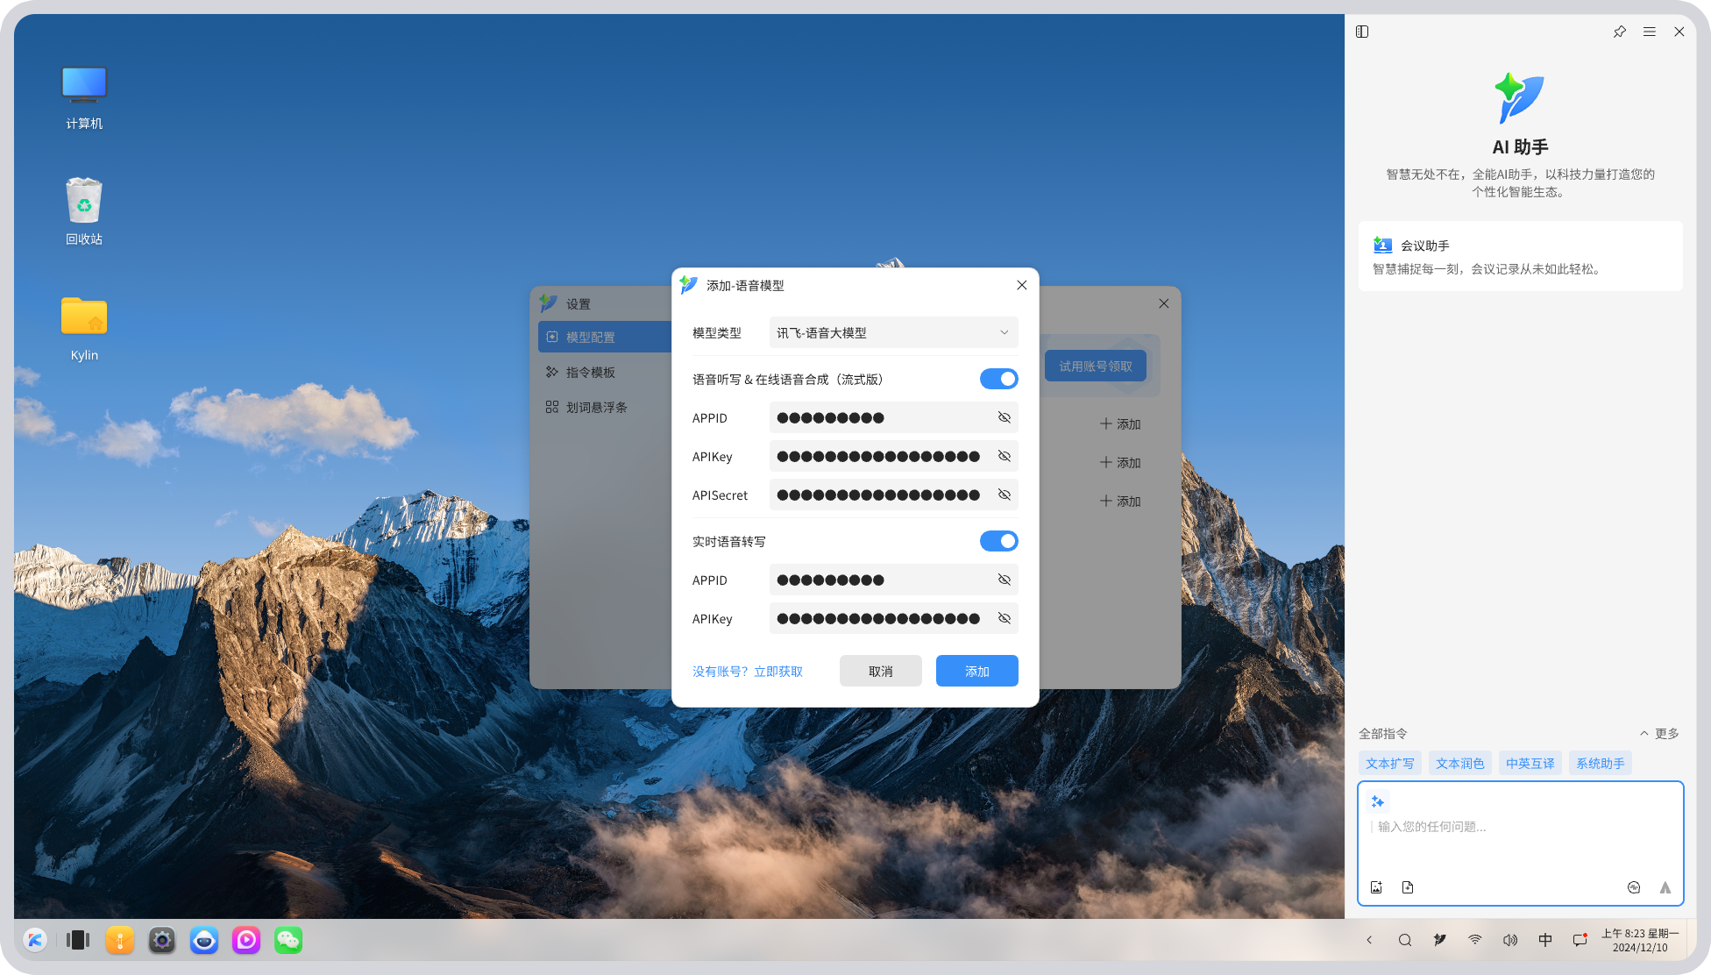Confirm with the 添加 button
Image resolution: width=1711 pixels, height=975 pixels.
[x=976, y=671]
